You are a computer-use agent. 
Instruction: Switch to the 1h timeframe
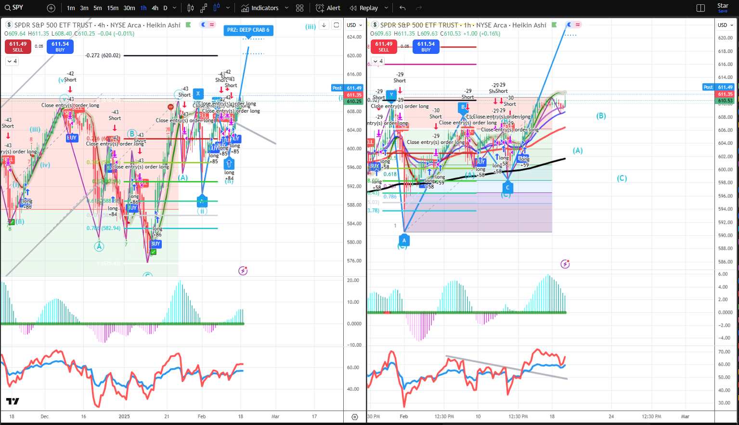(x=143, y=8)
